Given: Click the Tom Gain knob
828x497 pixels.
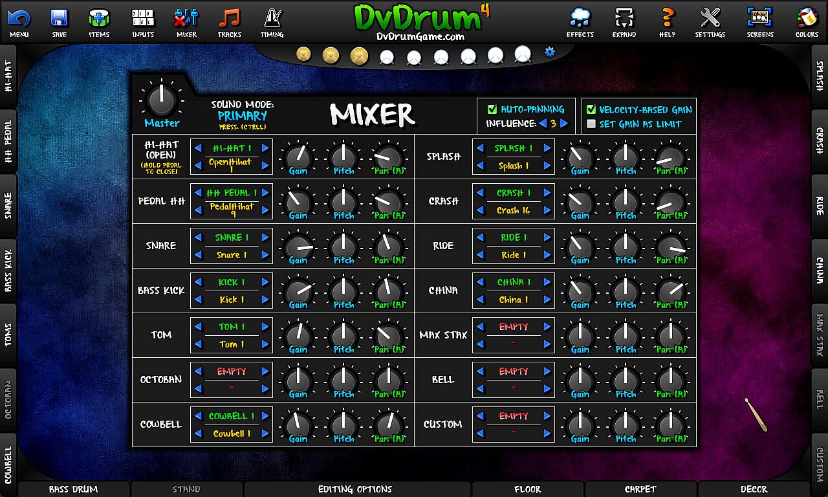Looking at the screenshot, I should coord(298,336).
